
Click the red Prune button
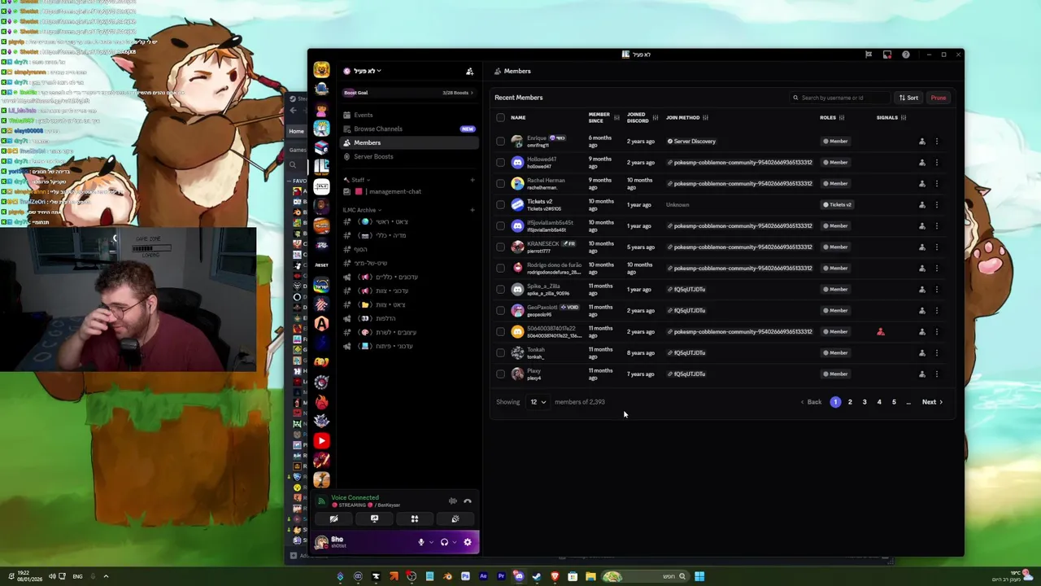pyautogui.click(x=939, y=98)
